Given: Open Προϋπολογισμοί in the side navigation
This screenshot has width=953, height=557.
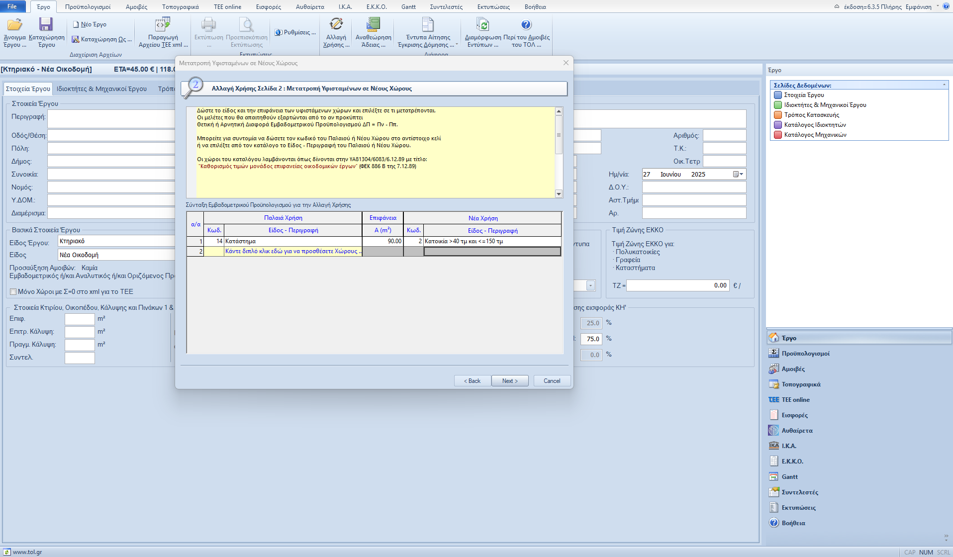Looking at the screenshot, I should (x=805, y=354).
